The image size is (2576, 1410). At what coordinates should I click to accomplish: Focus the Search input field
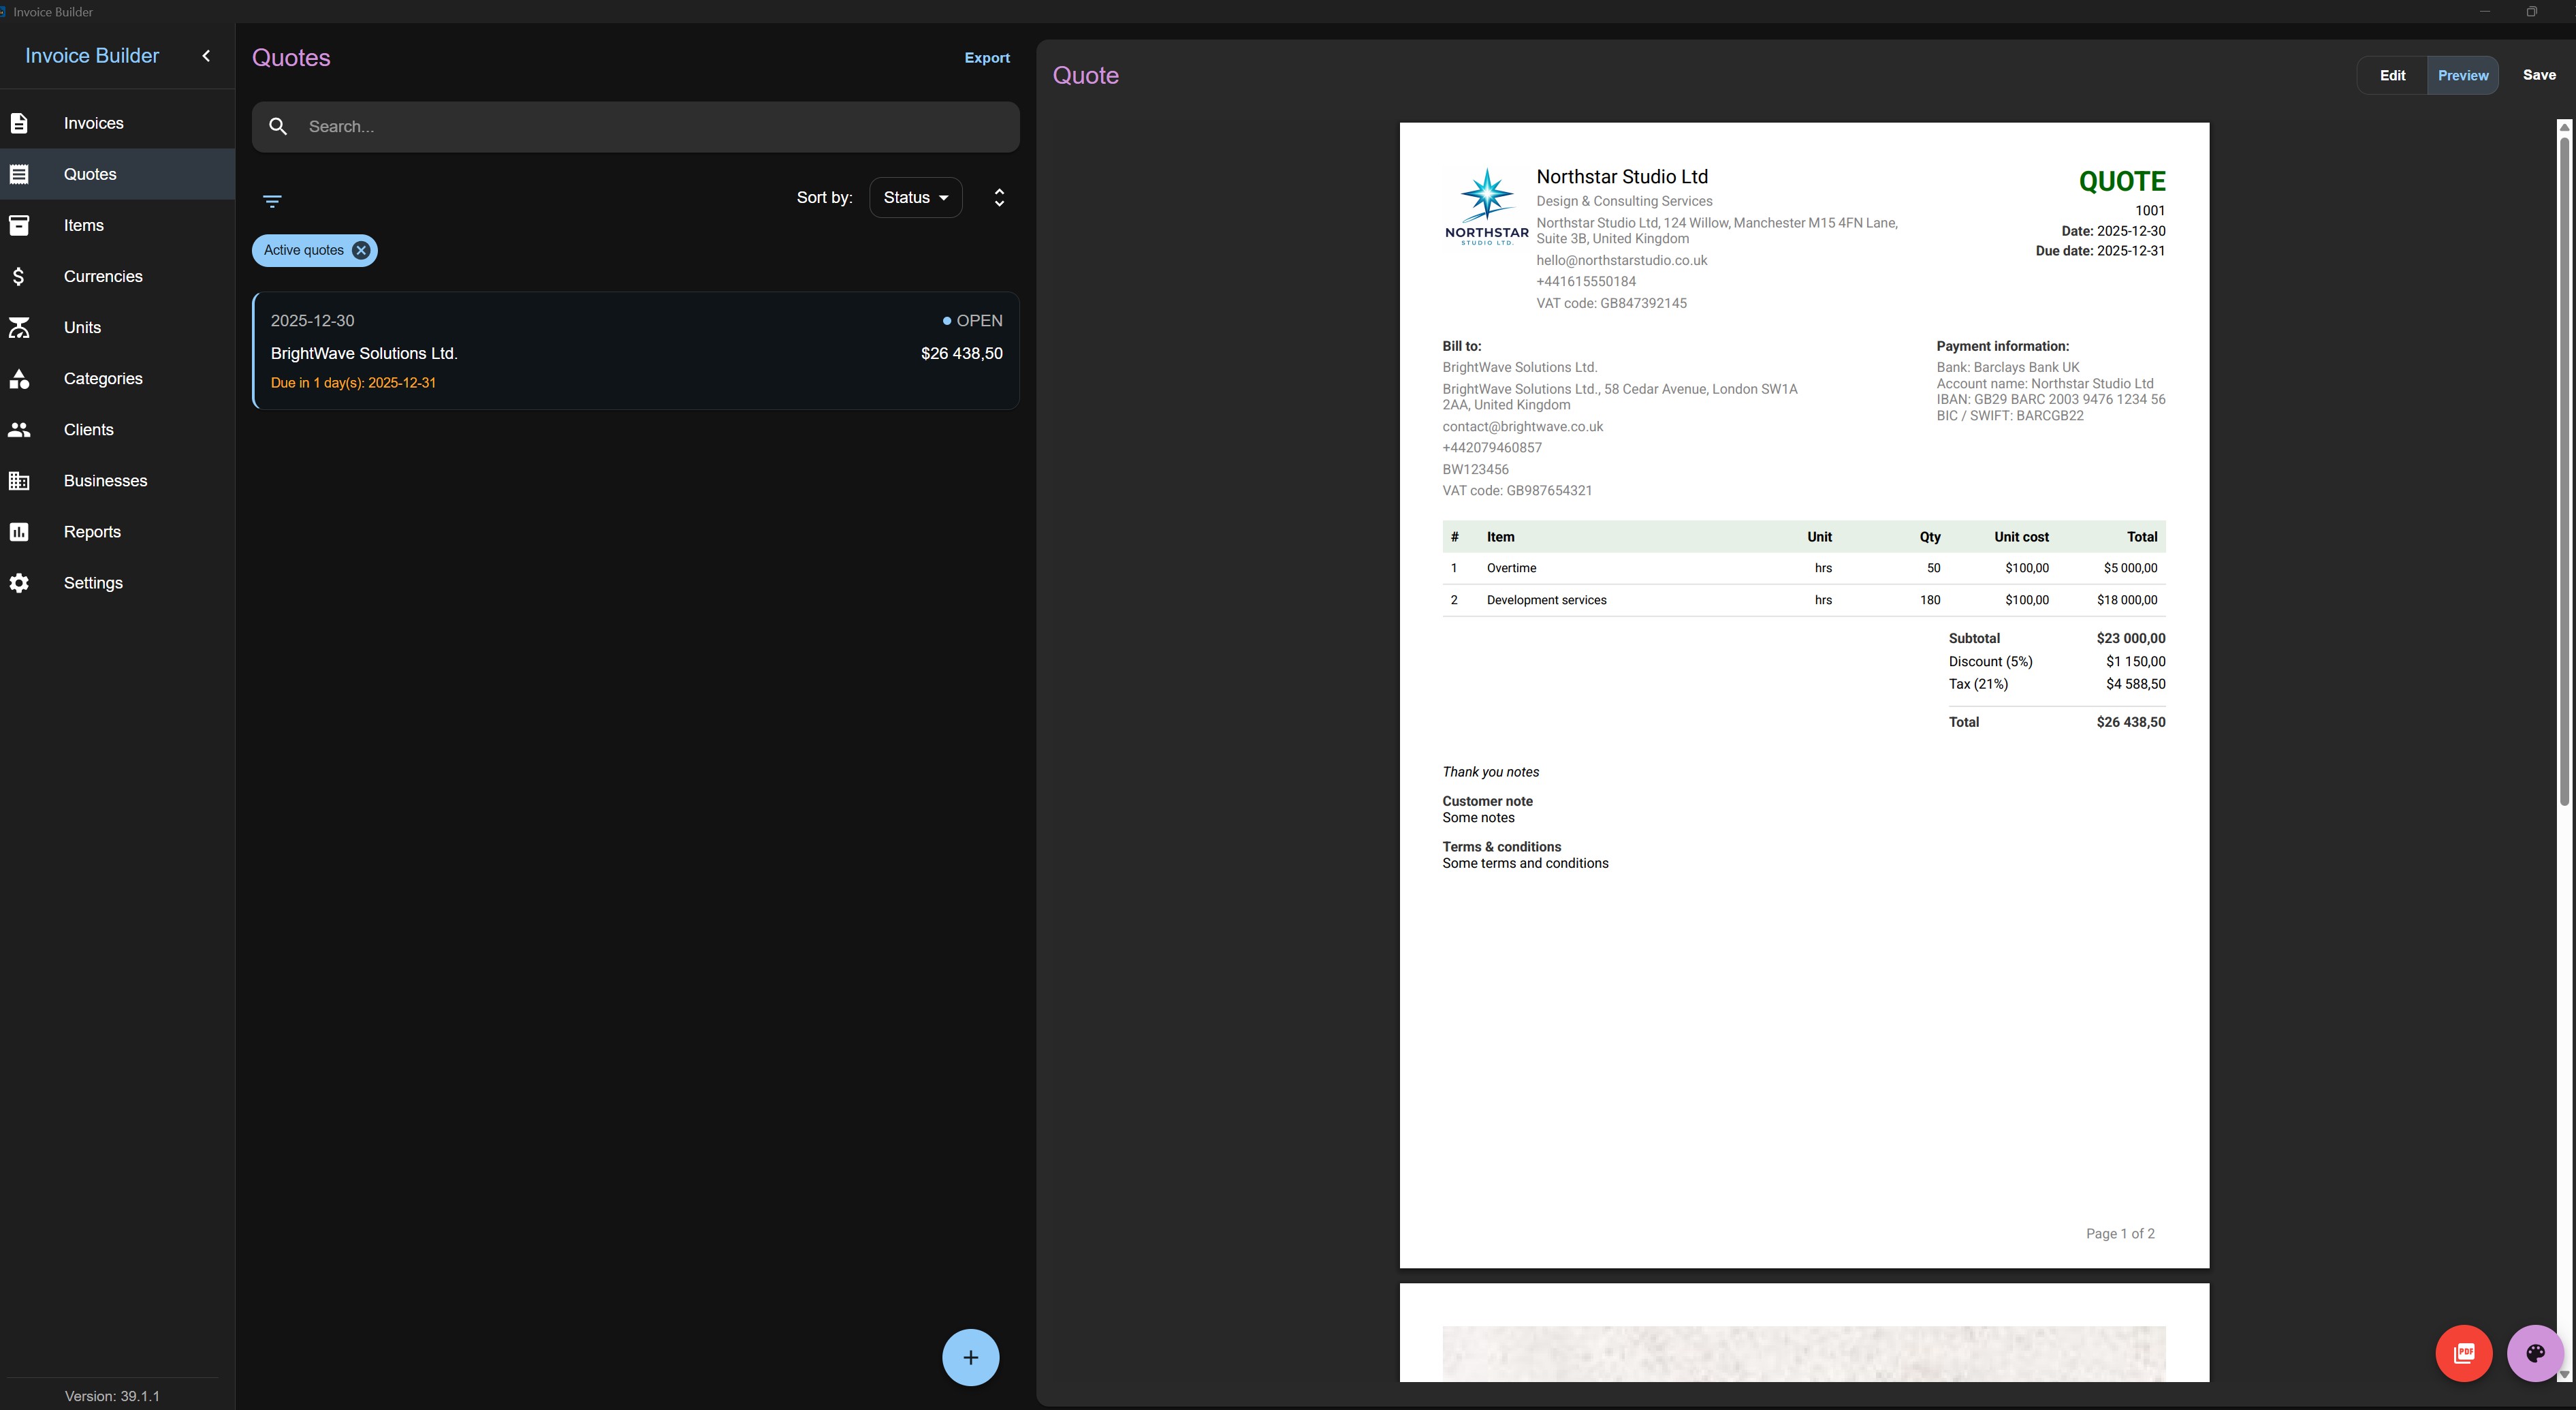click(x=636, y=127)
